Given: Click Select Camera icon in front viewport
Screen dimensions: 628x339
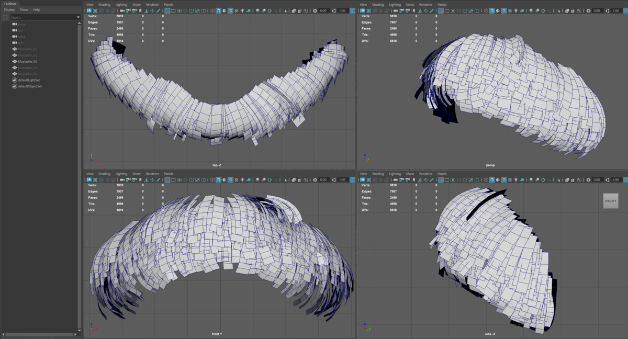Looking at the screenshot, I should (x=122, y=179).
